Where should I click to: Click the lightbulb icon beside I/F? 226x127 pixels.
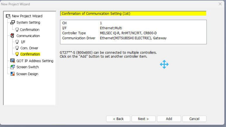[17, 42]
